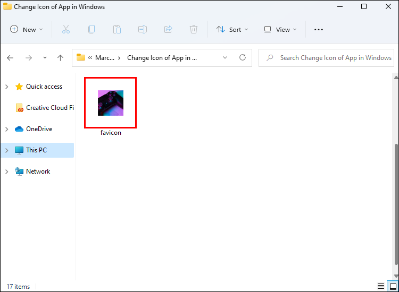The image size is (399, 292).
Task: Select This PC in navigation pane
Action: (x=38, y=150)
